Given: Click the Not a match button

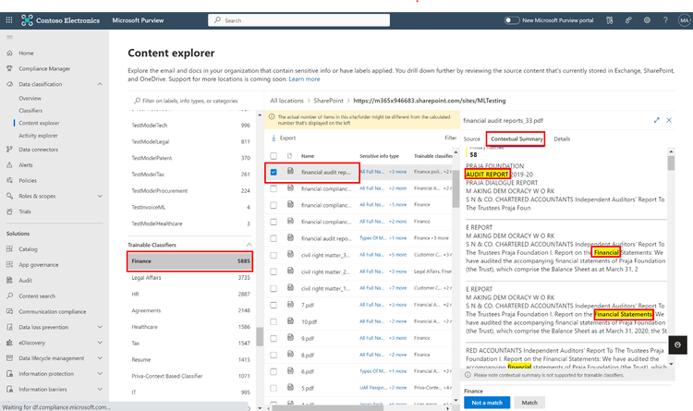Looking at the screenshot, I should pos(486,404).
